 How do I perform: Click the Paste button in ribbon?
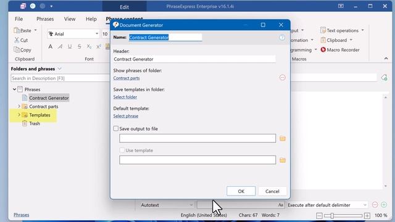pos(23,30)
